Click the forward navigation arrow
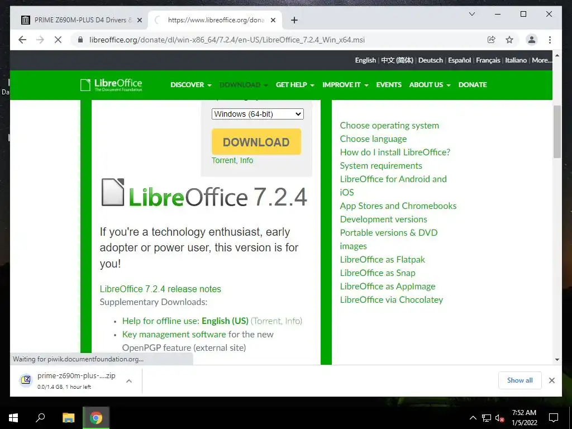Screen dimensions: 572x429 click(40, 40)
